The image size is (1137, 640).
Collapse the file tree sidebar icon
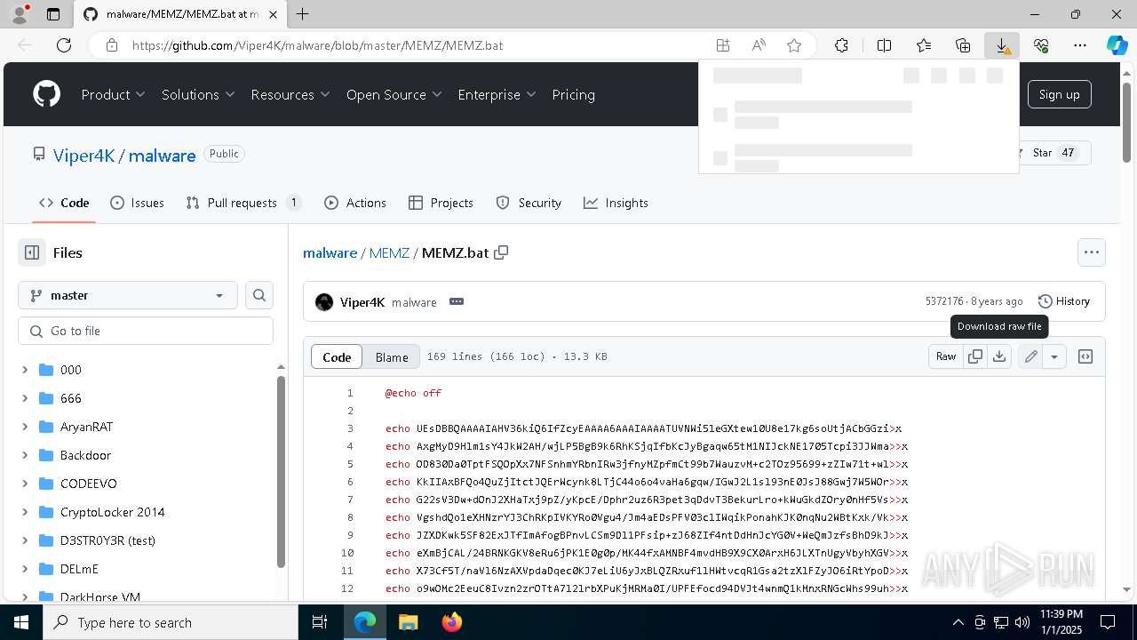[x=32, y=252]
